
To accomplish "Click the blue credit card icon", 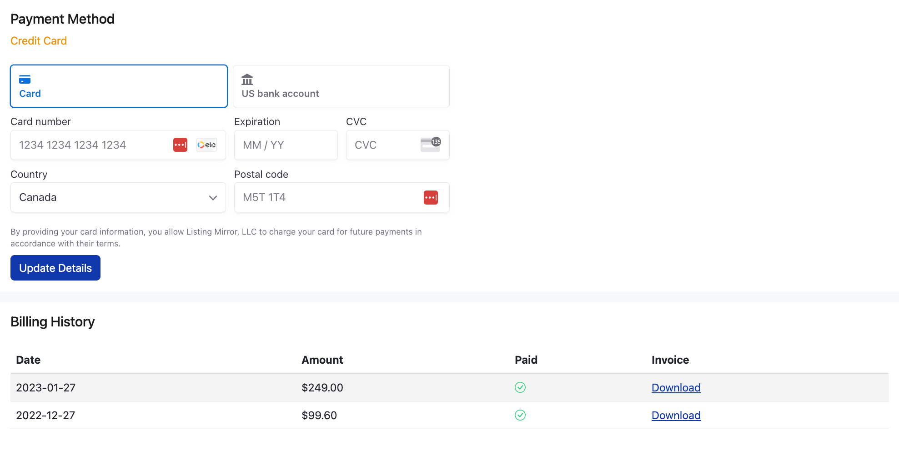I will [25, 80].
